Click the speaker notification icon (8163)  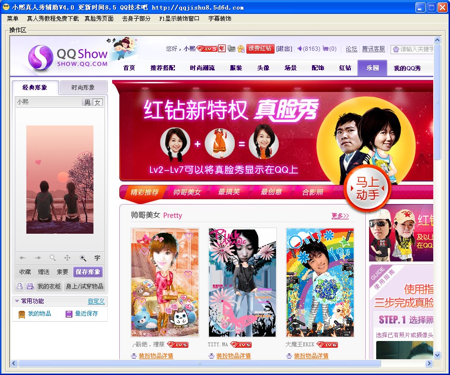tap(300, 49)
